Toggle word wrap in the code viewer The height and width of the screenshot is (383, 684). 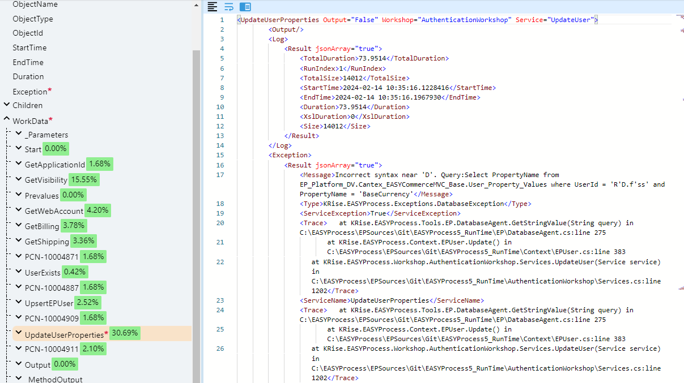pos(229,7)
